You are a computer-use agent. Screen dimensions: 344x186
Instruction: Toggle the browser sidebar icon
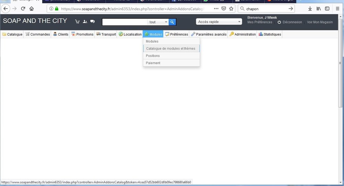coord(327,9)
